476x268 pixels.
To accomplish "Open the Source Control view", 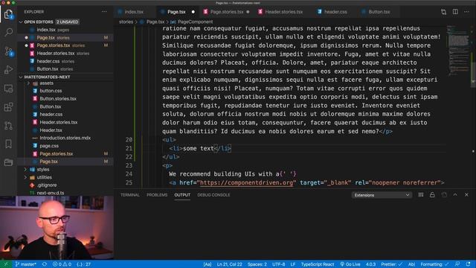I will [x=8, y=51].
